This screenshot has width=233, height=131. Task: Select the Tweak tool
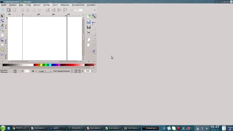(x=2, y=25)
